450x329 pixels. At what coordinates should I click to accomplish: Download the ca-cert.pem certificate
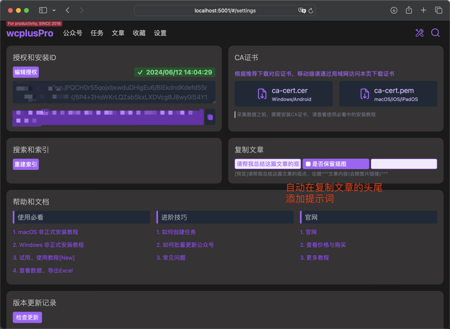tap(388, 94)
